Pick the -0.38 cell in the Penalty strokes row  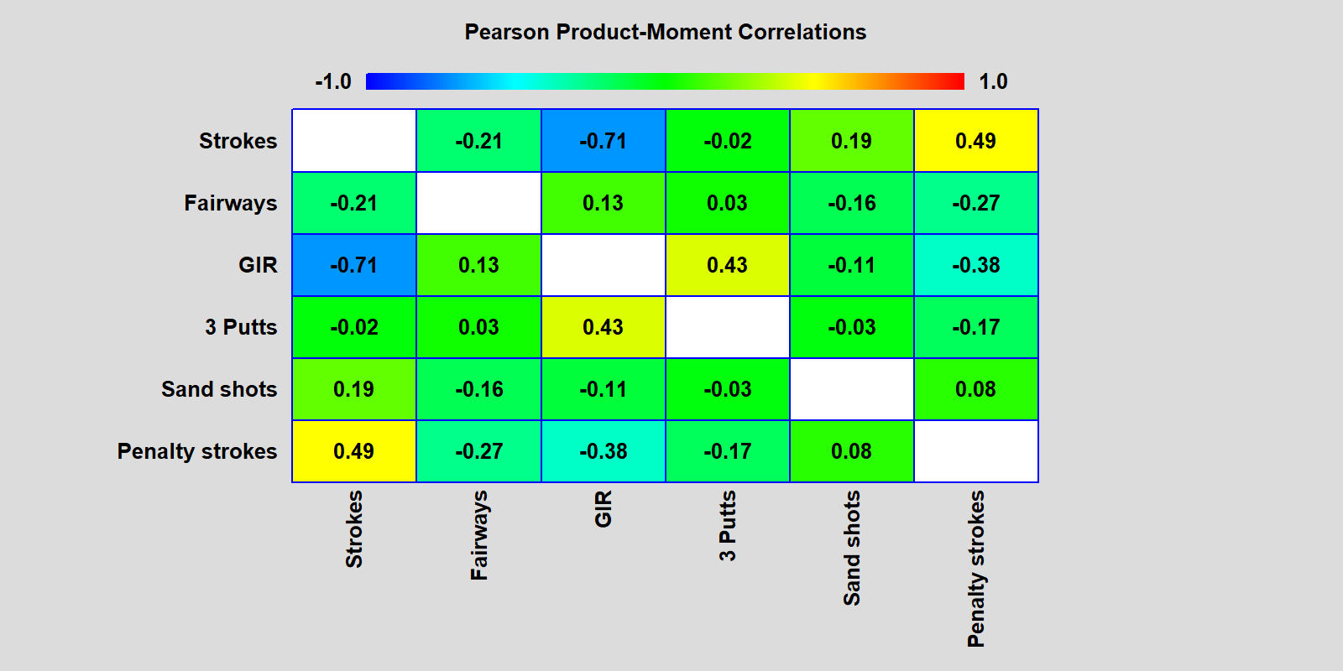pyautogui.click(x=603, y=451)
